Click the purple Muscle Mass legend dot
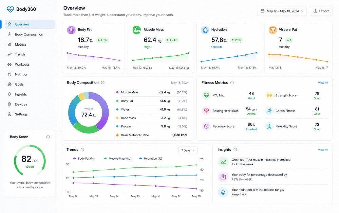Viewport: 339px width, 213px height. click(x=117, y=92)
